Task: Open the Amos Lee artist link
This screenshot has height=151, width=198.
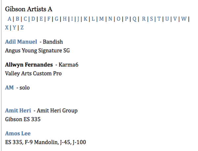Action: [x=18, y=133]
